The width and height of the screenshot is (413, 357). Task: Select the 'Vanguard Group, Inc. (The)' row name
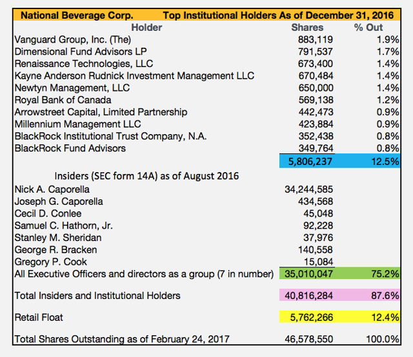click(73, 39)
